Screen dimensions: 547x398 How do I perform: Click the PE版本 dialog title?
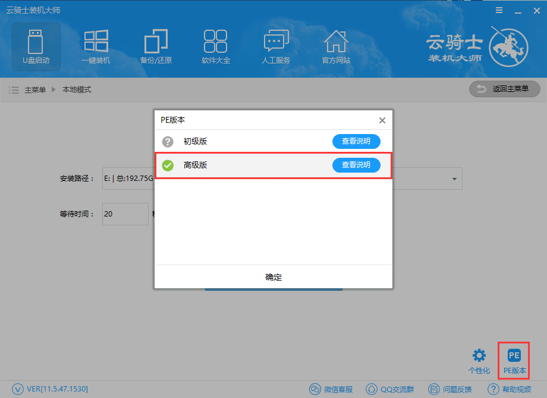tap(172, 120)
